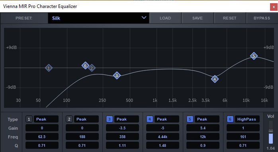Open band 6 HighPass type selector
The image size is (278, 152).
247,119
